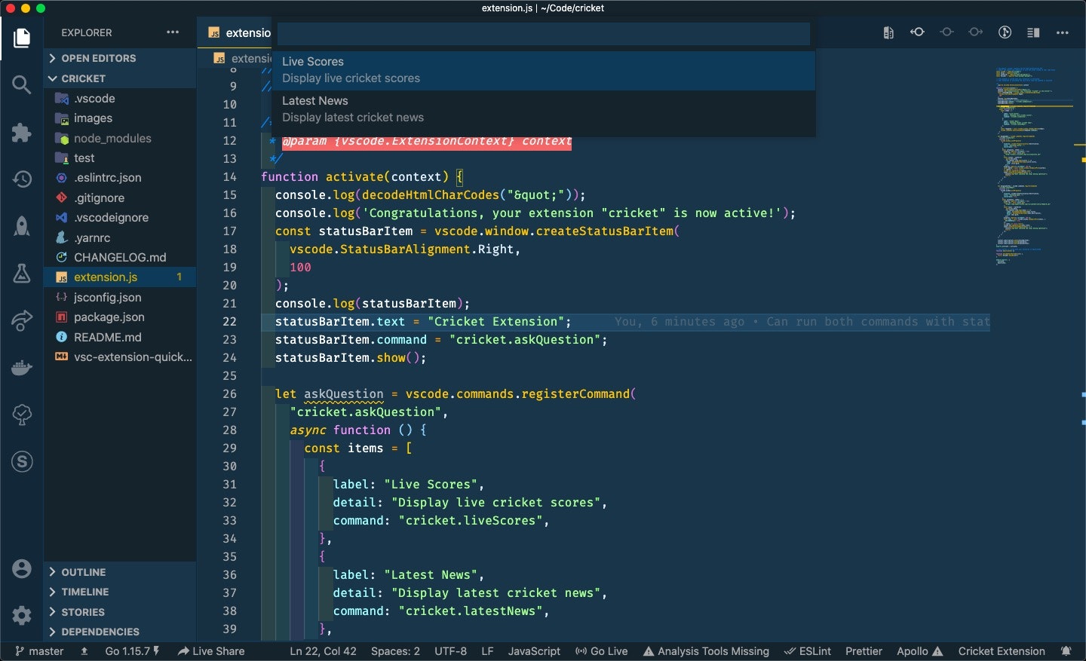This screenshot has width=1086, height=661.
Task: Start a Live Share session from the status bar
Action: 211,651
